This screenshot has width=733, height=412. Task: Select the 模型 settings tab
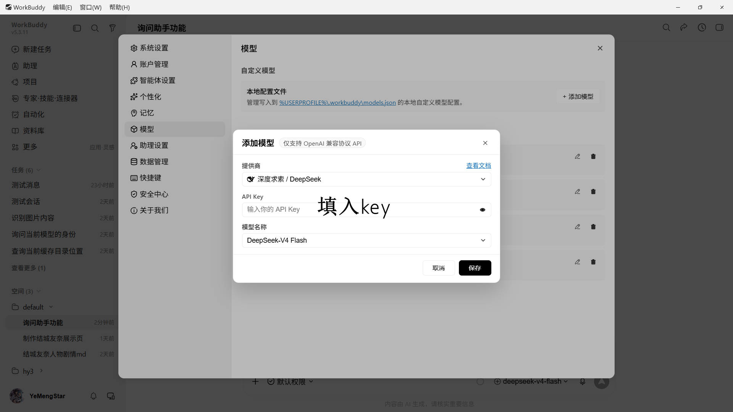click(x=175, y=129)
